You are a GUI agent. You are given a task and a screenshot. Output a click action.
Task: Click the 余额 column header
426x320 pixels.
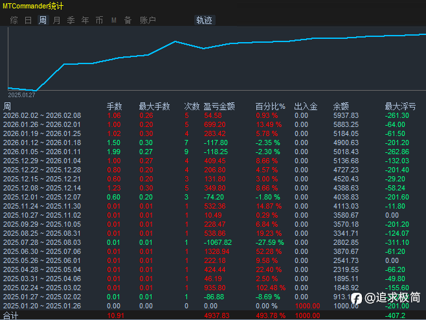(341, 106)
